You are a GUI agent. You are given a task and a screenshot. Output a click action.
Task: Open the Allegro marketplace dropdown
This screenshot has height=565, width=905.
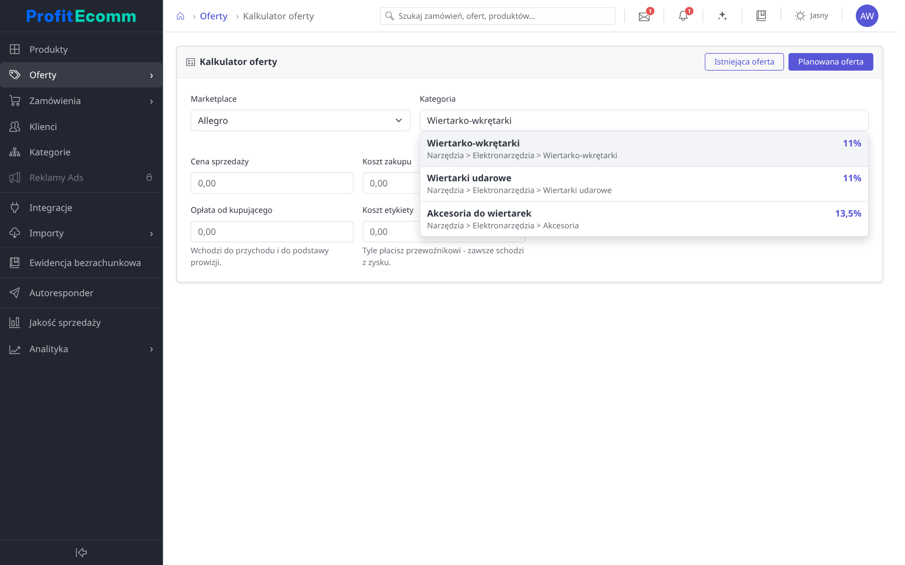(x=300, y=121)
